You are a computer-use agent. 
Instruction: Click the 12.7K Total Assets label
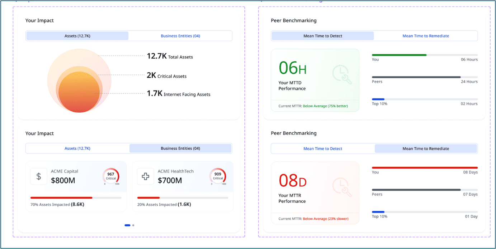click(x=170, y=56)
